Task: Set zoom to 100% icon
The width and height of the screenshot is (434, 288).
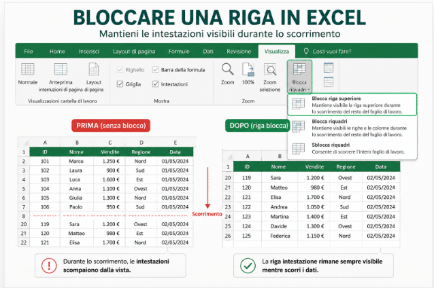Action: click(x=248, y=69)
